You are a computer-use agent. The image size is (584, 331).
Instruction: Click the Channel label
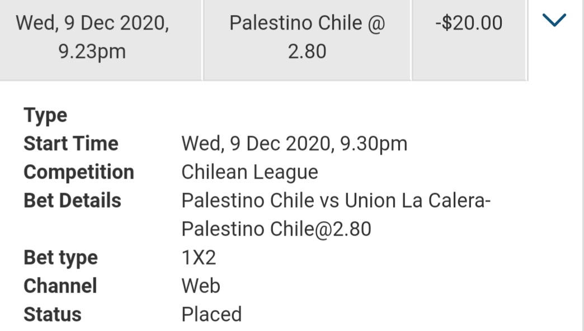[x=60, y=286]
